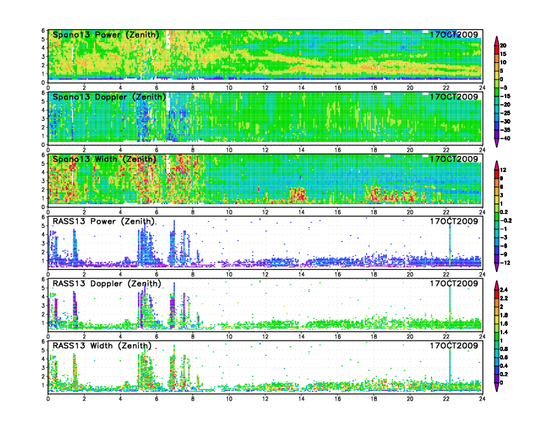Screen dimensions: 554x428
Task: Click the '-0.2' label on the middle colorbar
Action: 506,221
